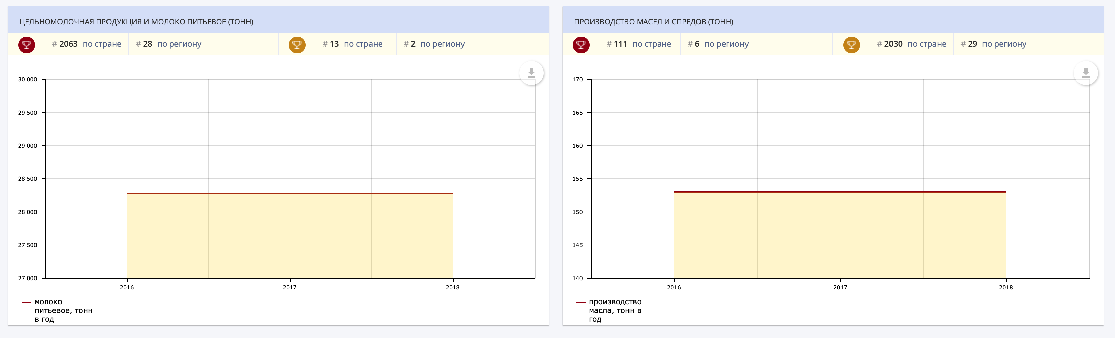Click the red legend line for milk series
Viewport: 1115px width, 338px height.
point(26,303)
